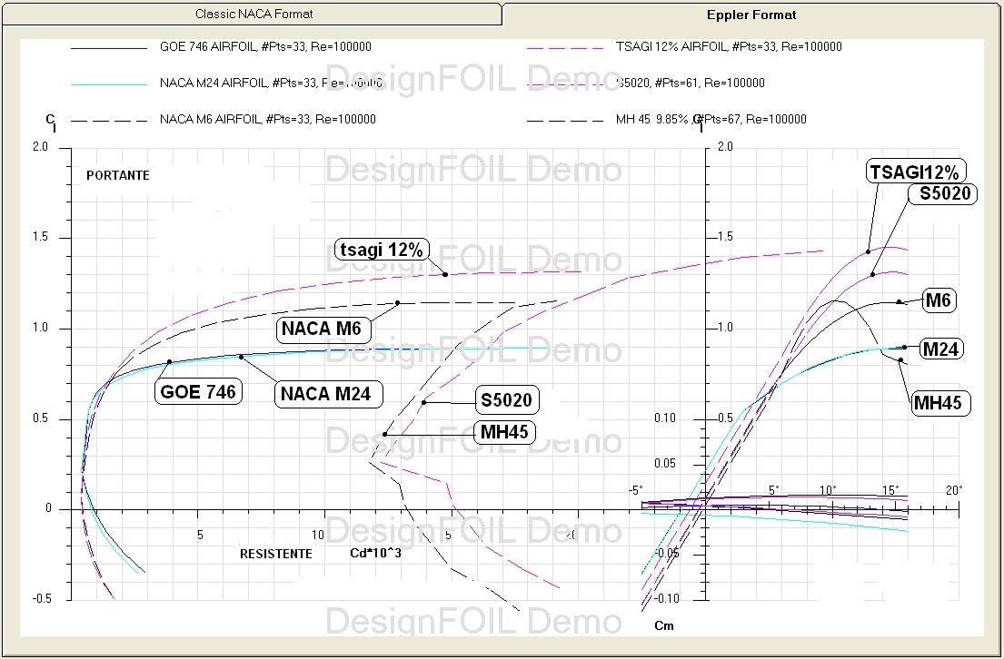The image size is (1004, 659).
Task: Select the Eppler Format tab
Action: tap(751, 15)
